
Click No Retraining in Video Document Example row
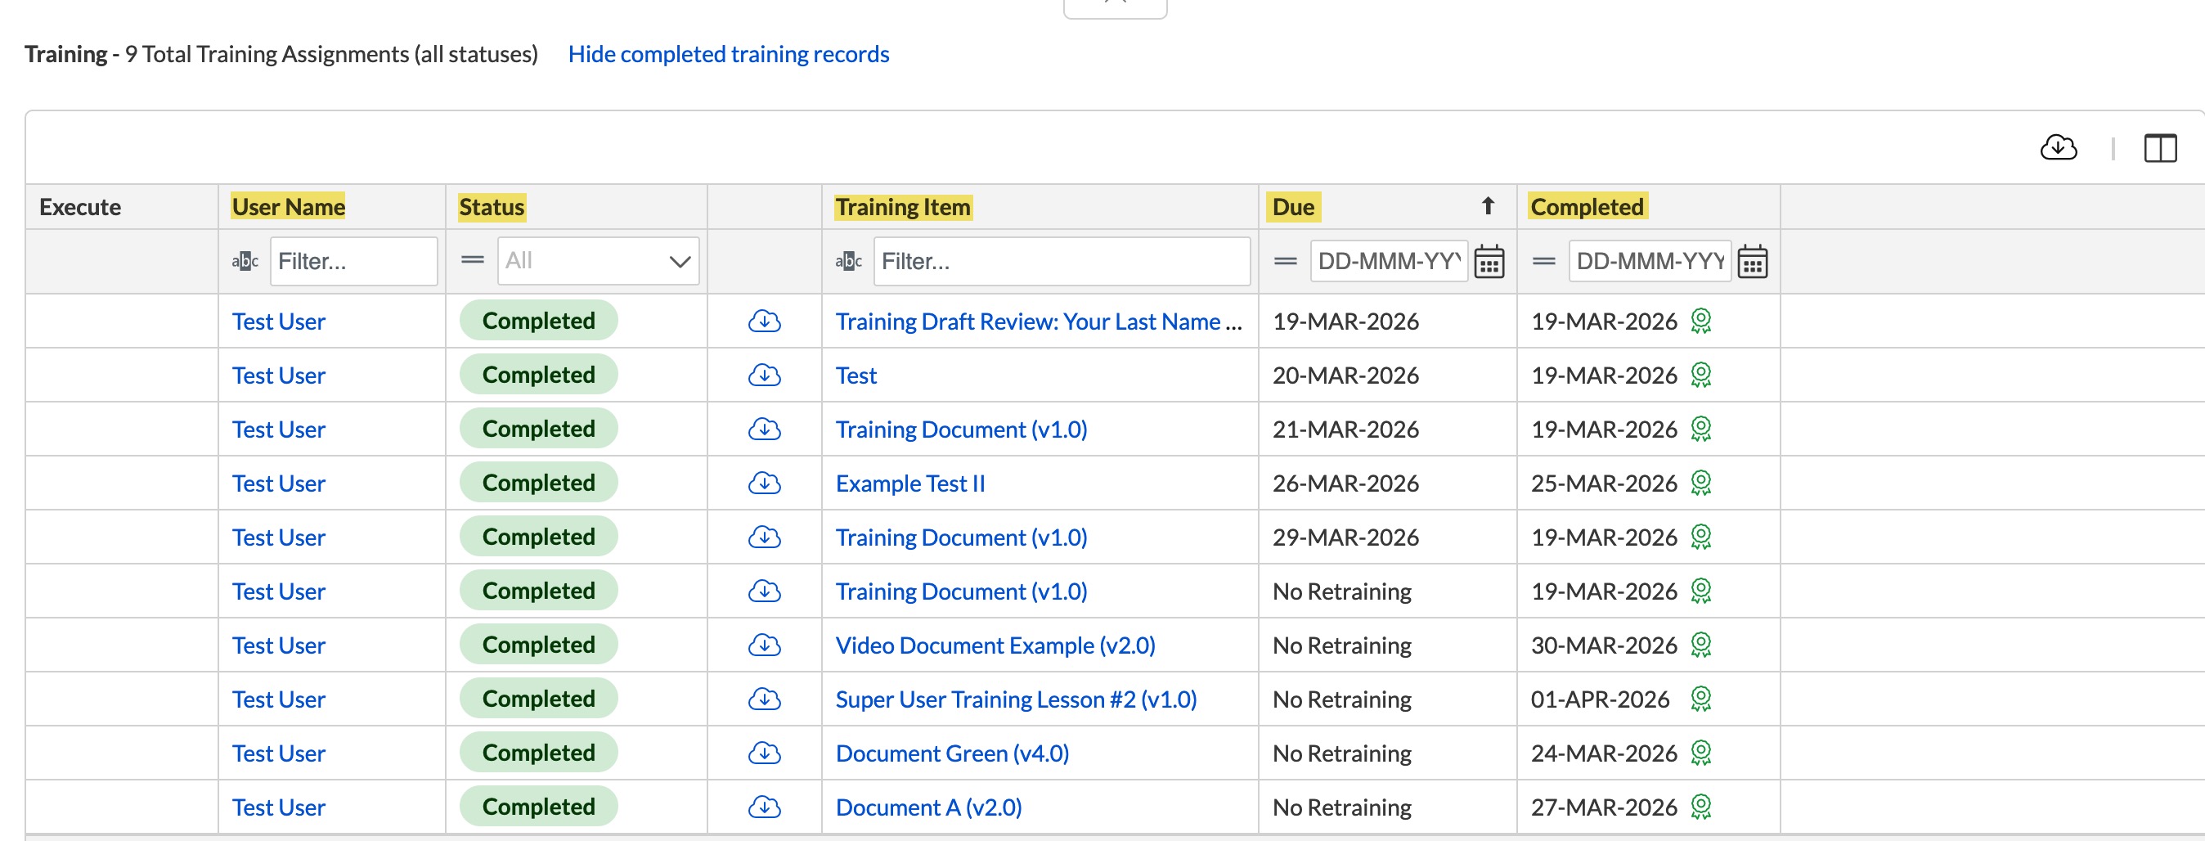pyautogui.click(x=1341, y=645)
